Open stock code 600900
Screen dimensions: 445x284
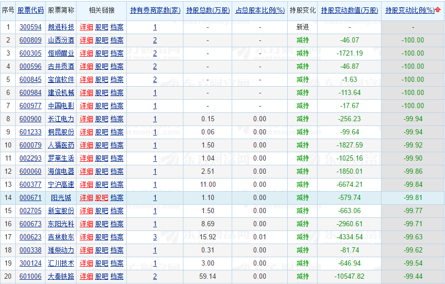[x=30, y=119]
